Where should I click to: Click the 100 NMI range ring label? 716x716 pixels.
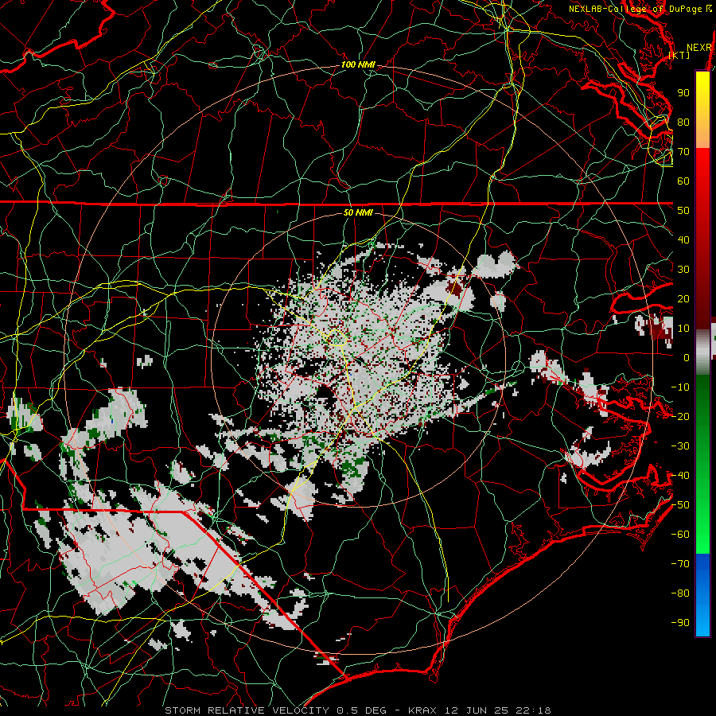[x=358, y=65]
